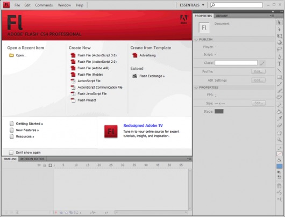Click the search box in title bar
The image size is (285, 217).
click(x=237, y=5)
